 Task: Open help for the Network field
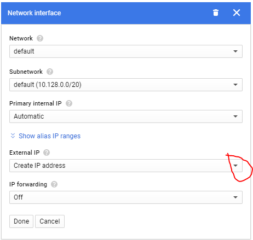(x=40, y=38)
